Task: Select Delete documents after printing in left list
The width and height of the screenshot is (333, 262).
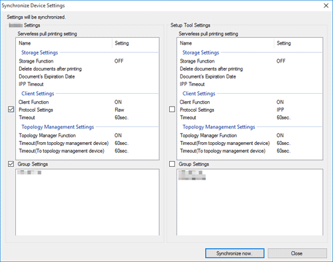Action: 87,68
